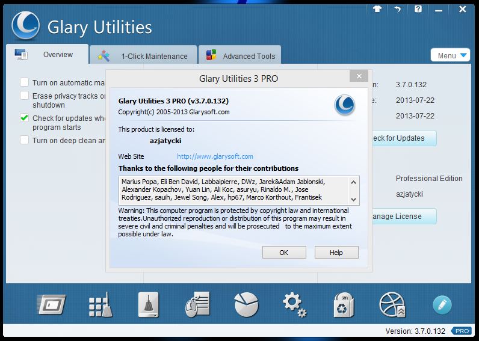This screenshot has height=341, width=479.
Task: Click the 'Glary Utilities 3 PRO (v3.7.0.132)' heading
Action: point(173,101)
